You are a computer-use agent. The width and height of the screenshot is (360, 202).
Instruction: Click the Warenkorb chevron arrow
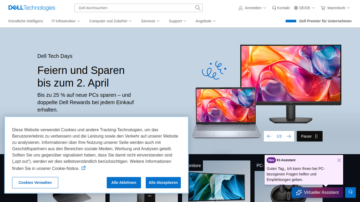point(348,8)
